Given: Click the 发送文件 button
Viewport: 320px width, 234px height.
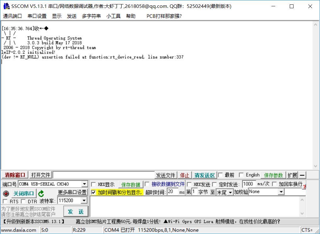Looking at the screenshot, I should click(166, 175).
